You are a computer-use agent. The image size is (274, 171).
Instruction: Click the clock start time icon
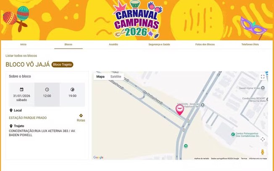pos(47,89)
